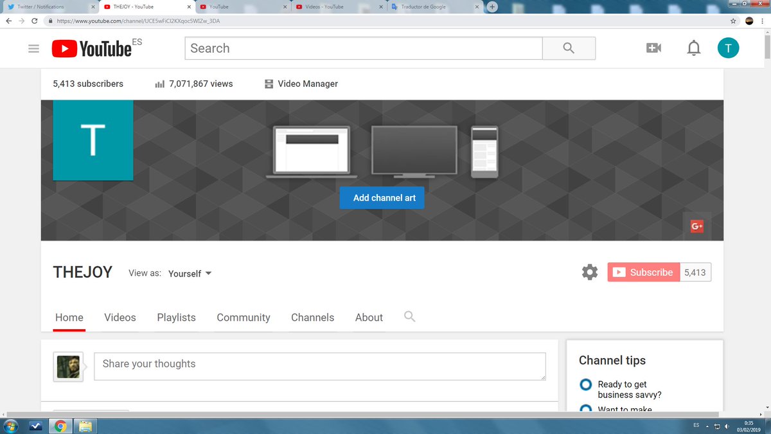Click the Google+ link on banner
771x434 pixels.
[x=697, y=226]
